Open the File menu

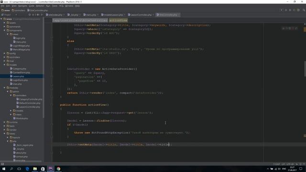(2, 6)
